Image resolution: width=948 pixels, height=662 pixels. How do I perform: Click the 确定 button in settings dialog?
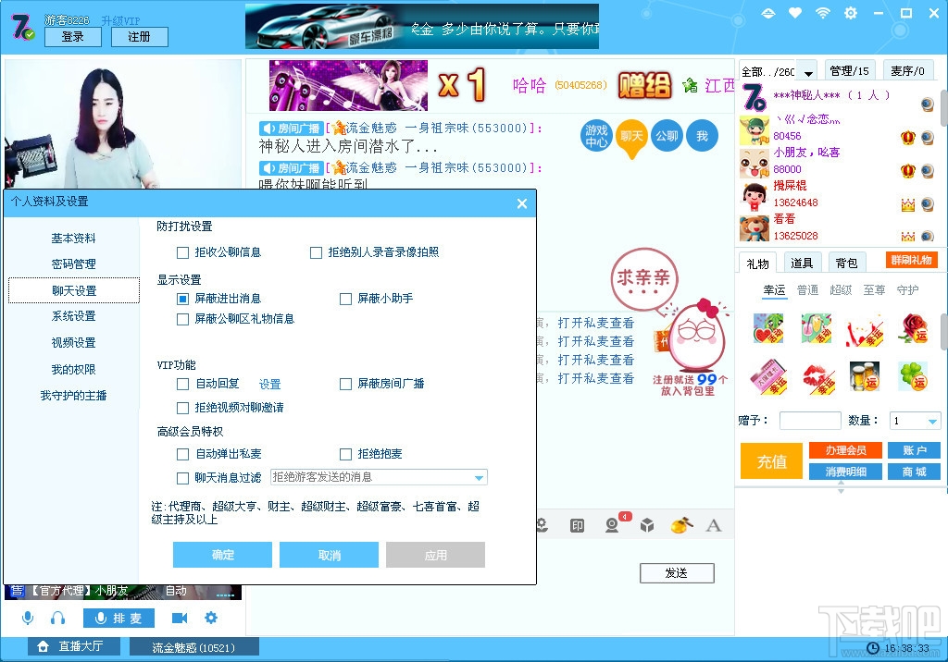[x=221, y=555]
